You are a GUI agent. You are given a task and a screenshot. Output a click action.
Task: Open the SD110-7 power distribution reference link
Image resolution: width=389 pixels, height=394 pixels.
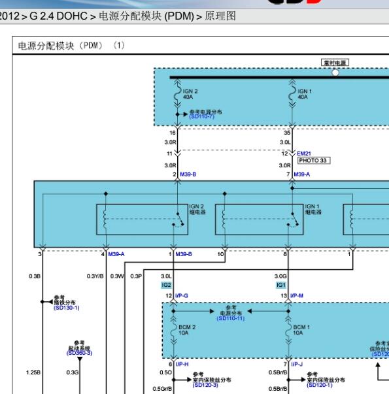[x=201, y=116]
